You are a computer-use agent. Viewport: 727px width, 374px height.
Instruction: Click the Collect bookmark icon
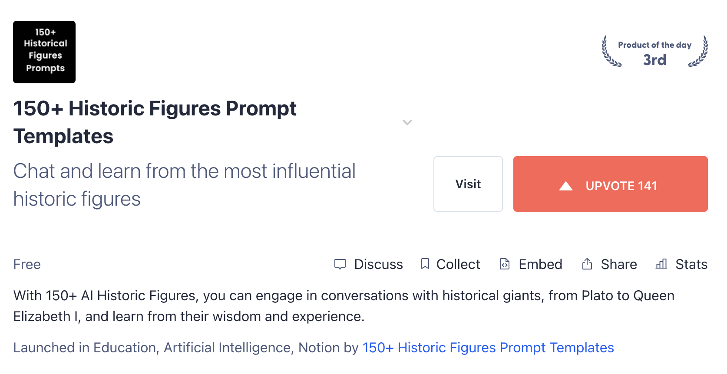(x=425, y=264)
